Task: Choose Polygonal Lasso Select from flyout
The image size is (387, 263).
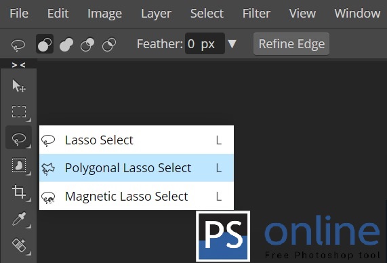Action: tap(136, 168)
